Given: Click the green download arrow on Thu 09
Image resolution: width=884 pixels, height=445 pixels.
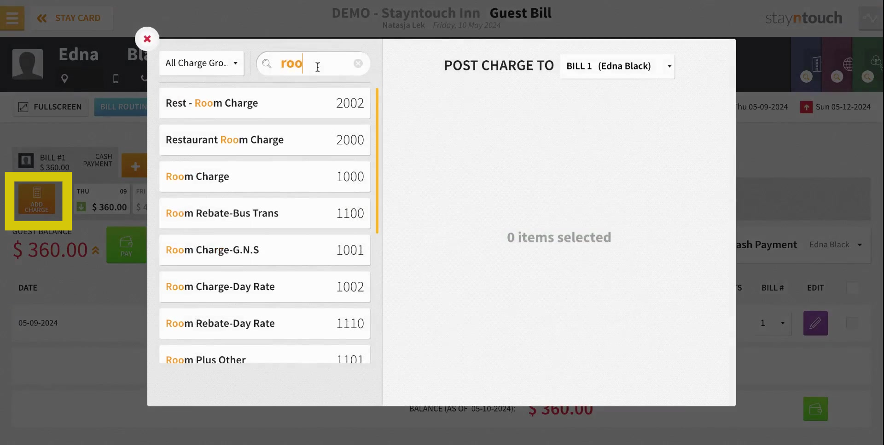Looking at the screenshot, I should click(81, 207).
